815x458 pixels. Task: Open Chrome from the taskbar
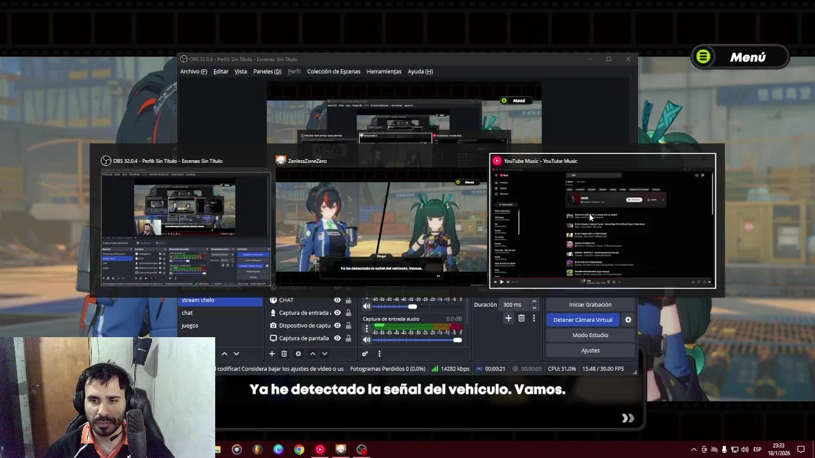(x=299, y=450)
